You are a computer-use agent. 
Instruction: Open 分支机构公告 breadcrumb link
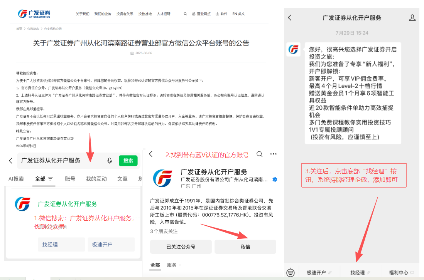(x=53, y=29)
